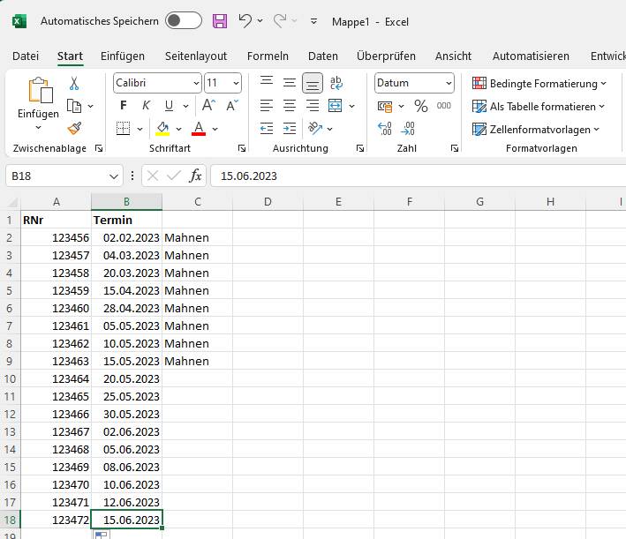Screen dimensions: 626x539
Task: Select cell C10 next to 20.05.2023
Action: [x=197, y=378]
